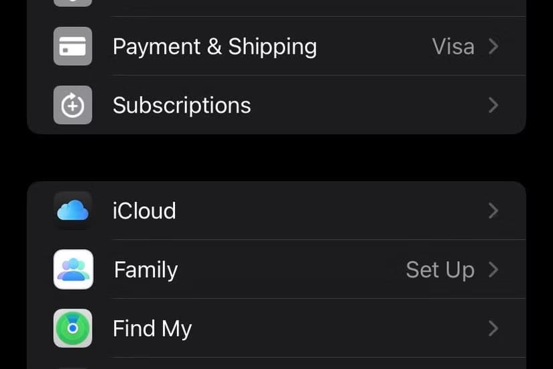This screenshot has height=369, width=553.
Task: Tap the Subscriptions circular plus icon
Action: 72,105
